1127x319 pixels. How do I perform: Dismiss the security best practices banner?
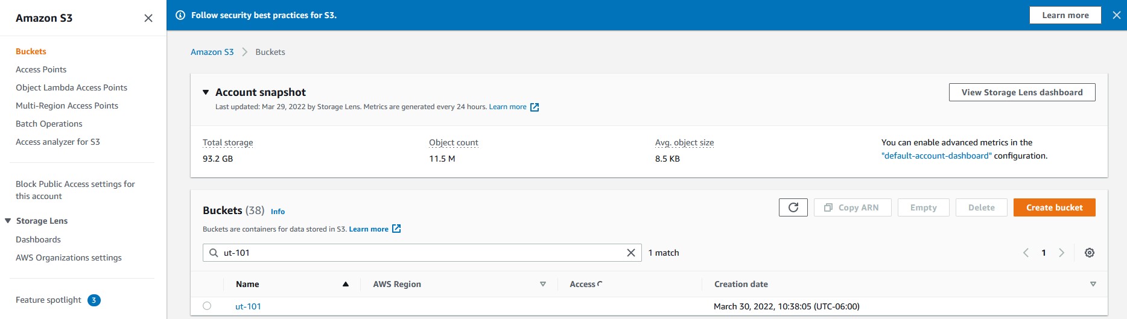click(1116, 15)
